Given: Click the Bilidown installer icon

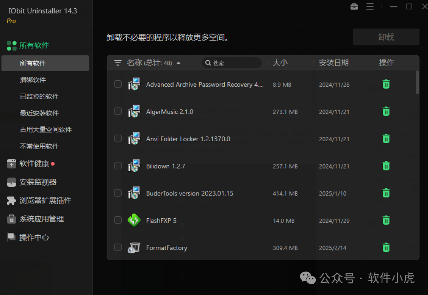Looking at the screenshot, I should coord(134,166).
